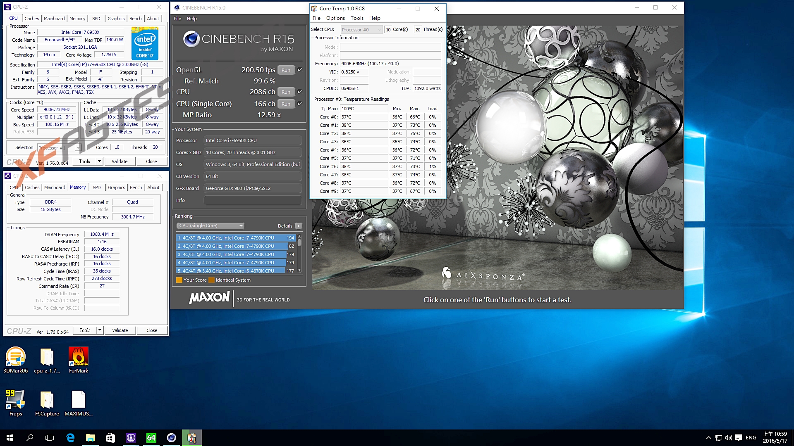Run the CPU benchmark

(286, 92)
